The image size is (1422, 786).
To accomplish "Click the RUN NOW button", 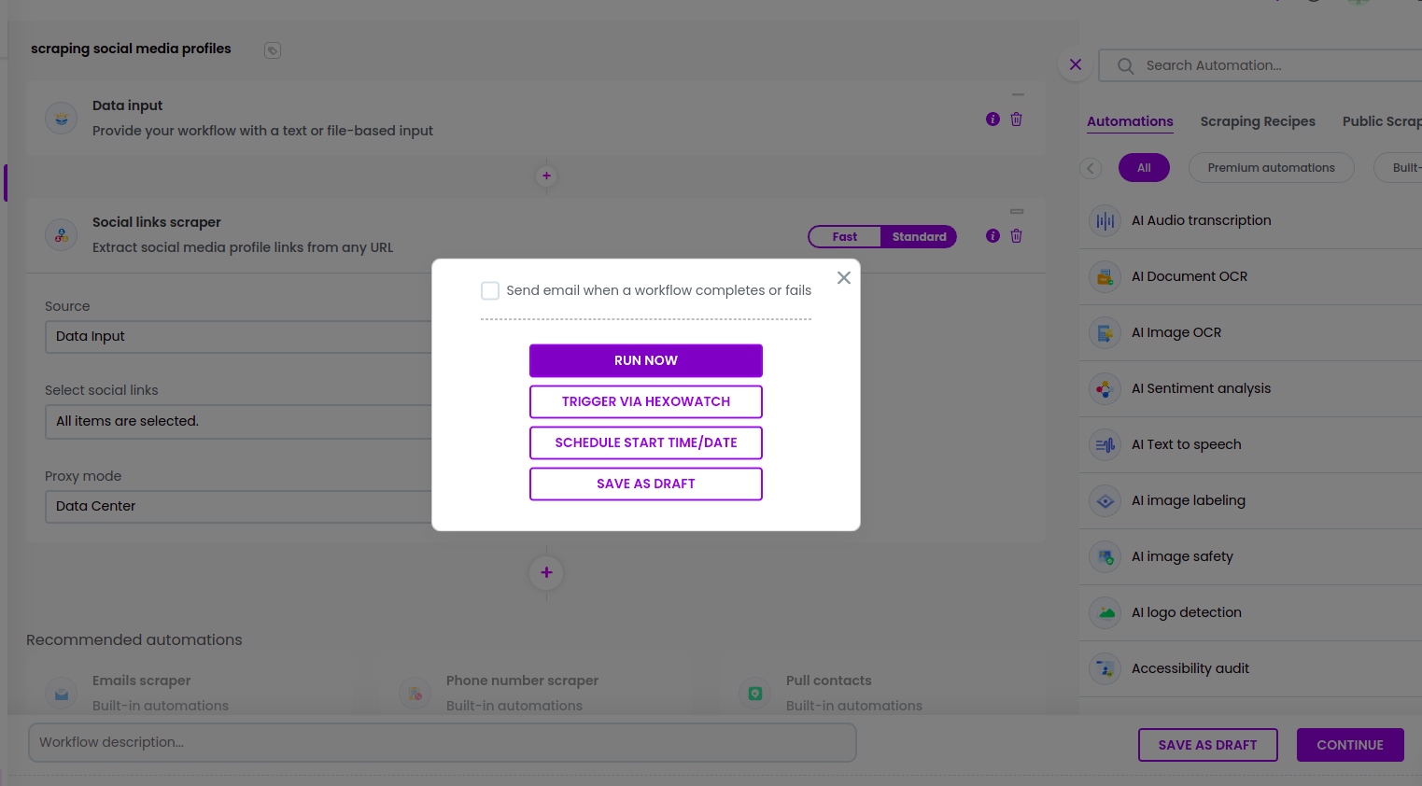I will 645,360.
